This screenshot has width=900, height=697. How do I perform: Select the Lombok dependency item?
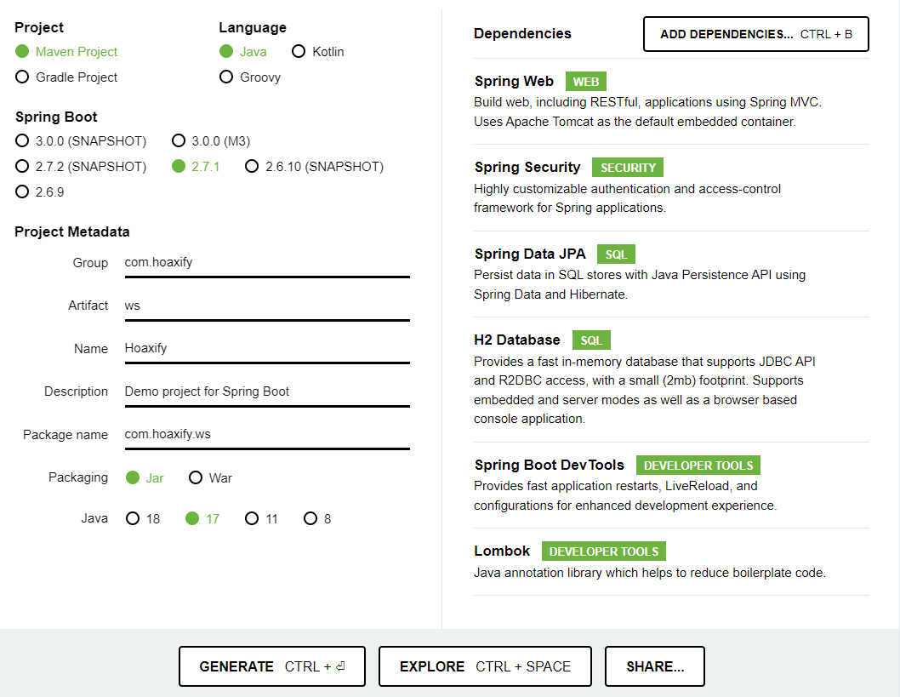pos(502,551)
